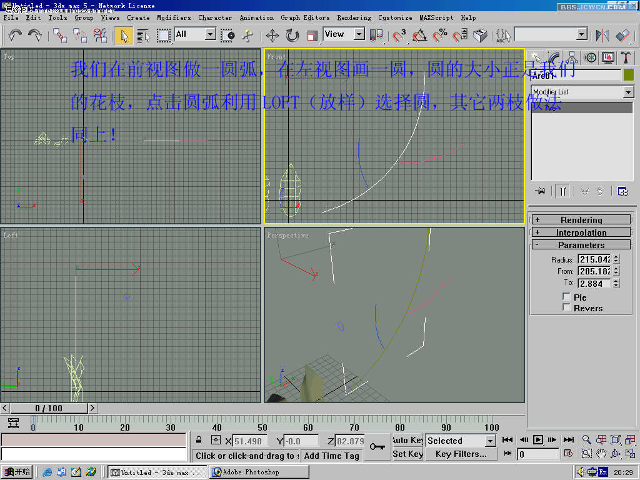This screenshot has width=640, height=480.
Task: Toggle the Window/Crossing selection icon
Action: pyautogui.click(x=227, y=36)
